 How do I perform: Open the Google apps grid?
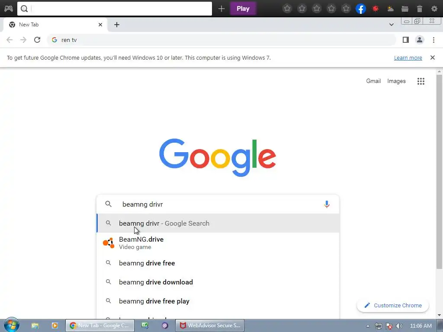pos(421,81)
